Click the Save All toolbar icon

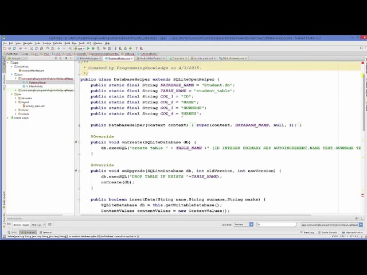click(x=9, y=48)
